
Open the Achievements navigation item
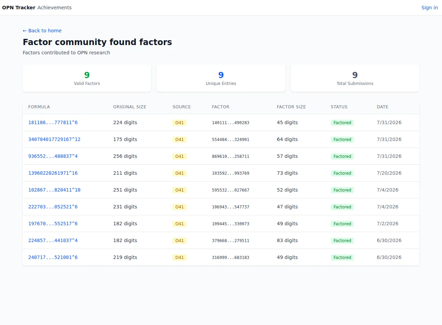tap(54, 8)
